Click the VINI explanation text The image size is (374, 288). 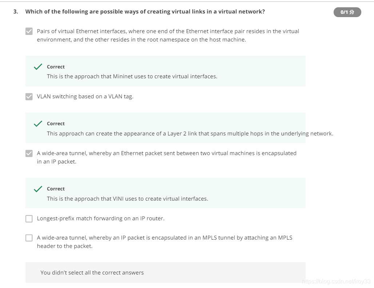click(x=127, y=199)
